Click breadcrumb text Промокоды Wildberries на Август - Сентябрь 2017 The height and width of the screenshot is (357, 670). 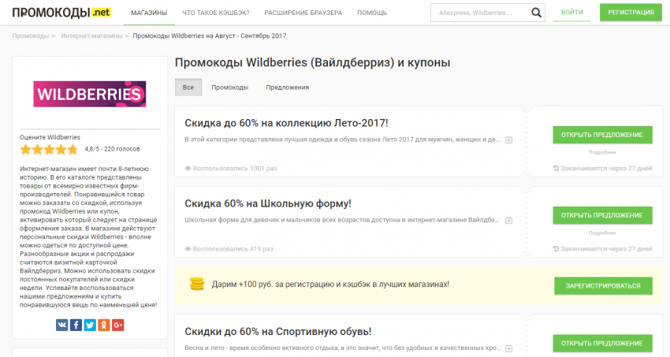210,36
